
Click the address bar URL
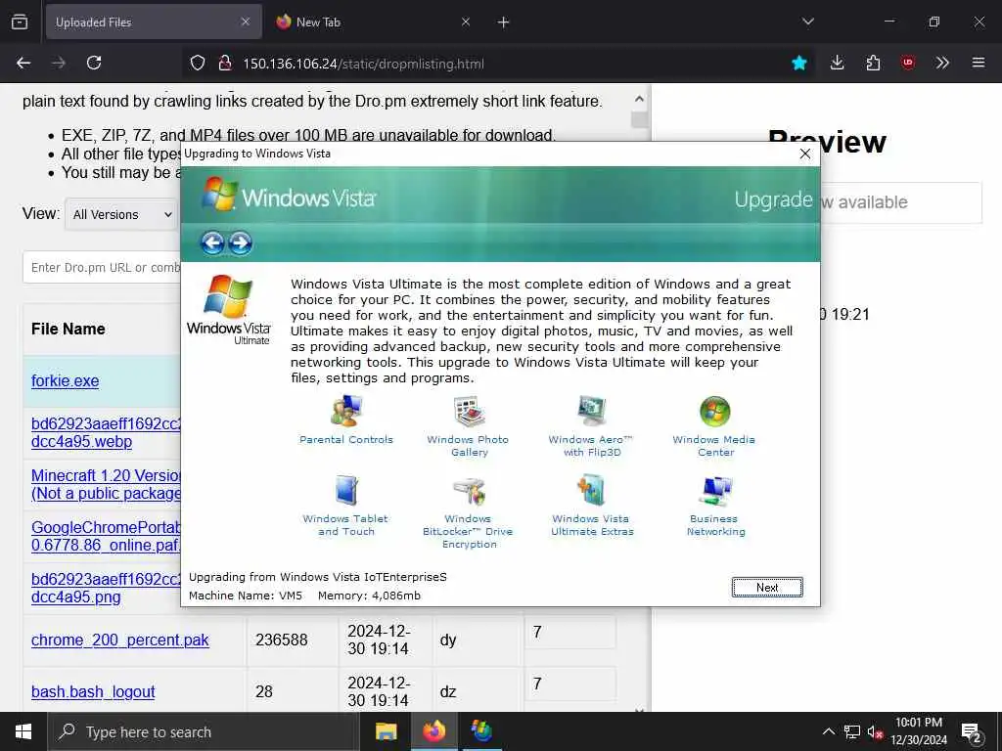coord(364,64)
